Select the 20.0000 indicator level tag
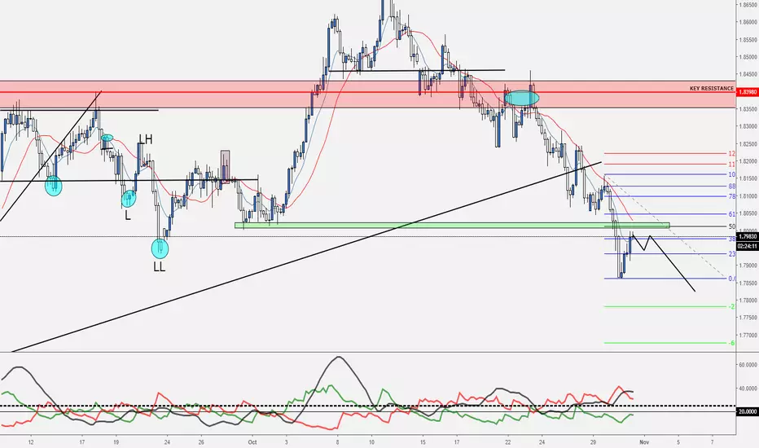Screen dimensions: 759x448 [748, 411]
